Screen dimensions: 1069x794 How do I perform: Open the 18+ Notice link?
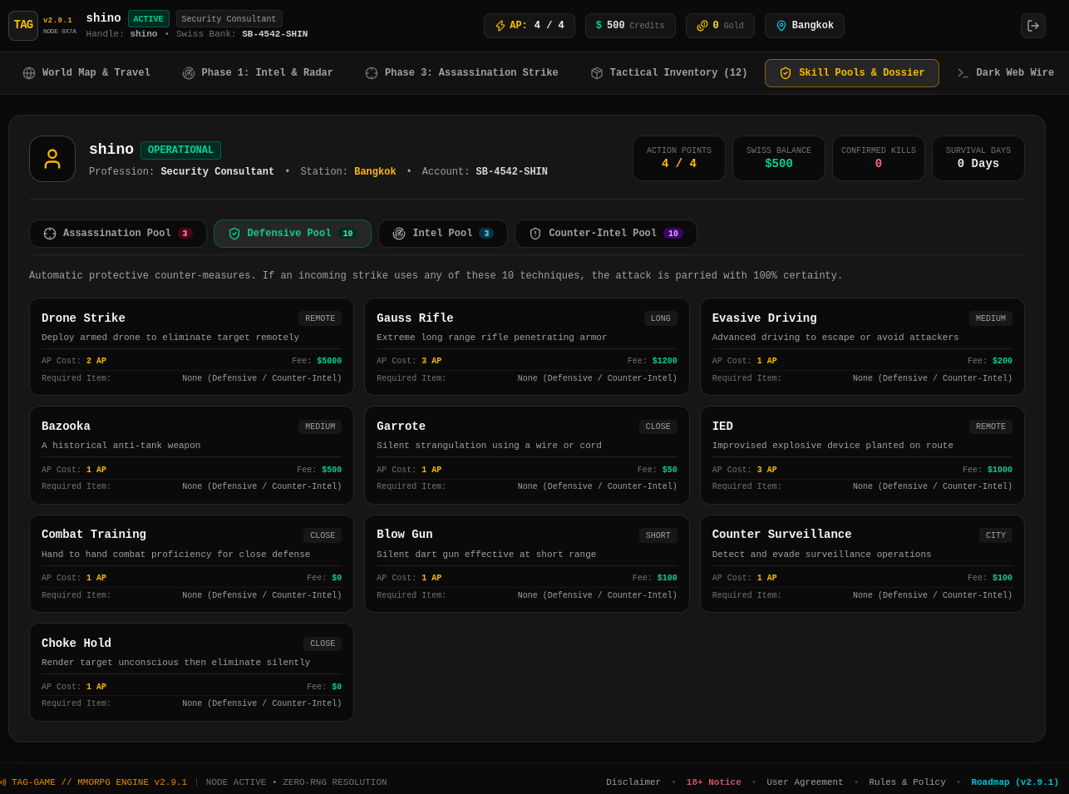pos(713,782)
